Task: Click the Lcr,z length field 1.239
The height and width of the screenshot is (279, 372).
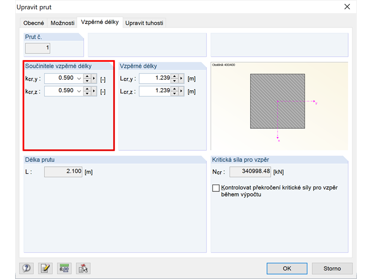Action: (155, 91)
